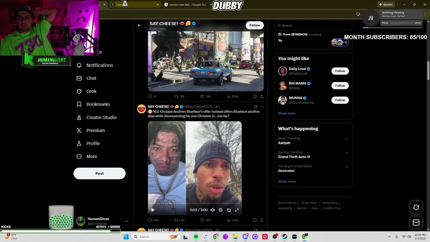Open the floating messages envelope button
This screenshot has width=430, height=242.
416,223
